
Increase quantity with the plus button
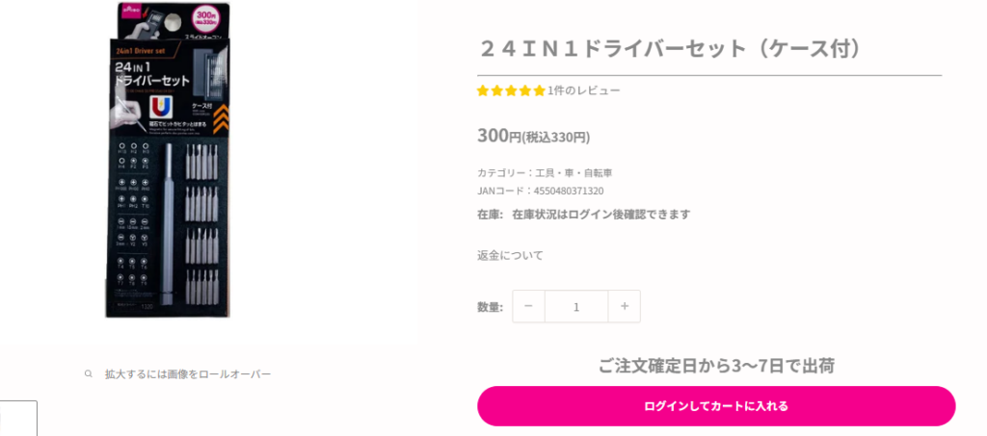pyautogui.click(x=625, y=306)
